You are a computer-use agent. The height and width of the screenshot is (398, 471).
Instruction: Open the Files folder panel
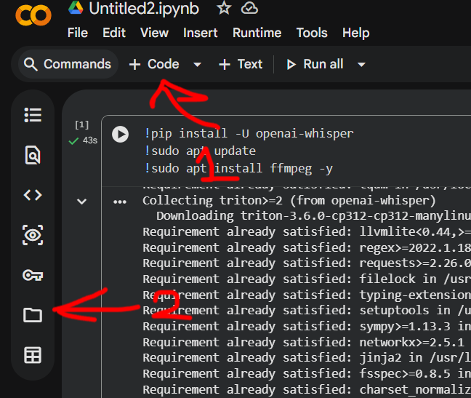click(x=33, y=315)
